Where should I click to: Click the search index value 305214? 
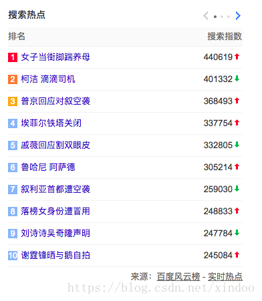click(x=218, y=168)
